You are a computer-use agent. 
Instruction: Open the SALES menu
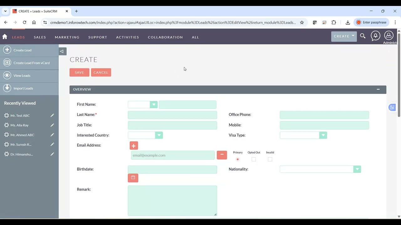(40, 37)
